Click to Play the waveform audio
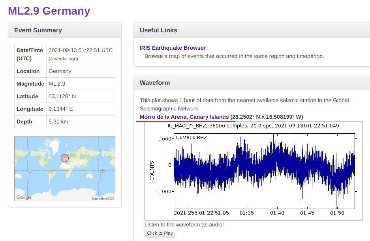 point(160,233)
